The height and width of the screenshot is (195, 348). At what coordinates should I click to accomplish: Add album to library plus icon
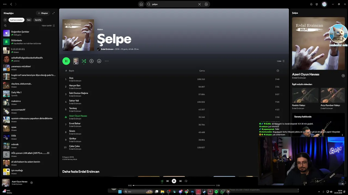pos(91,61)
